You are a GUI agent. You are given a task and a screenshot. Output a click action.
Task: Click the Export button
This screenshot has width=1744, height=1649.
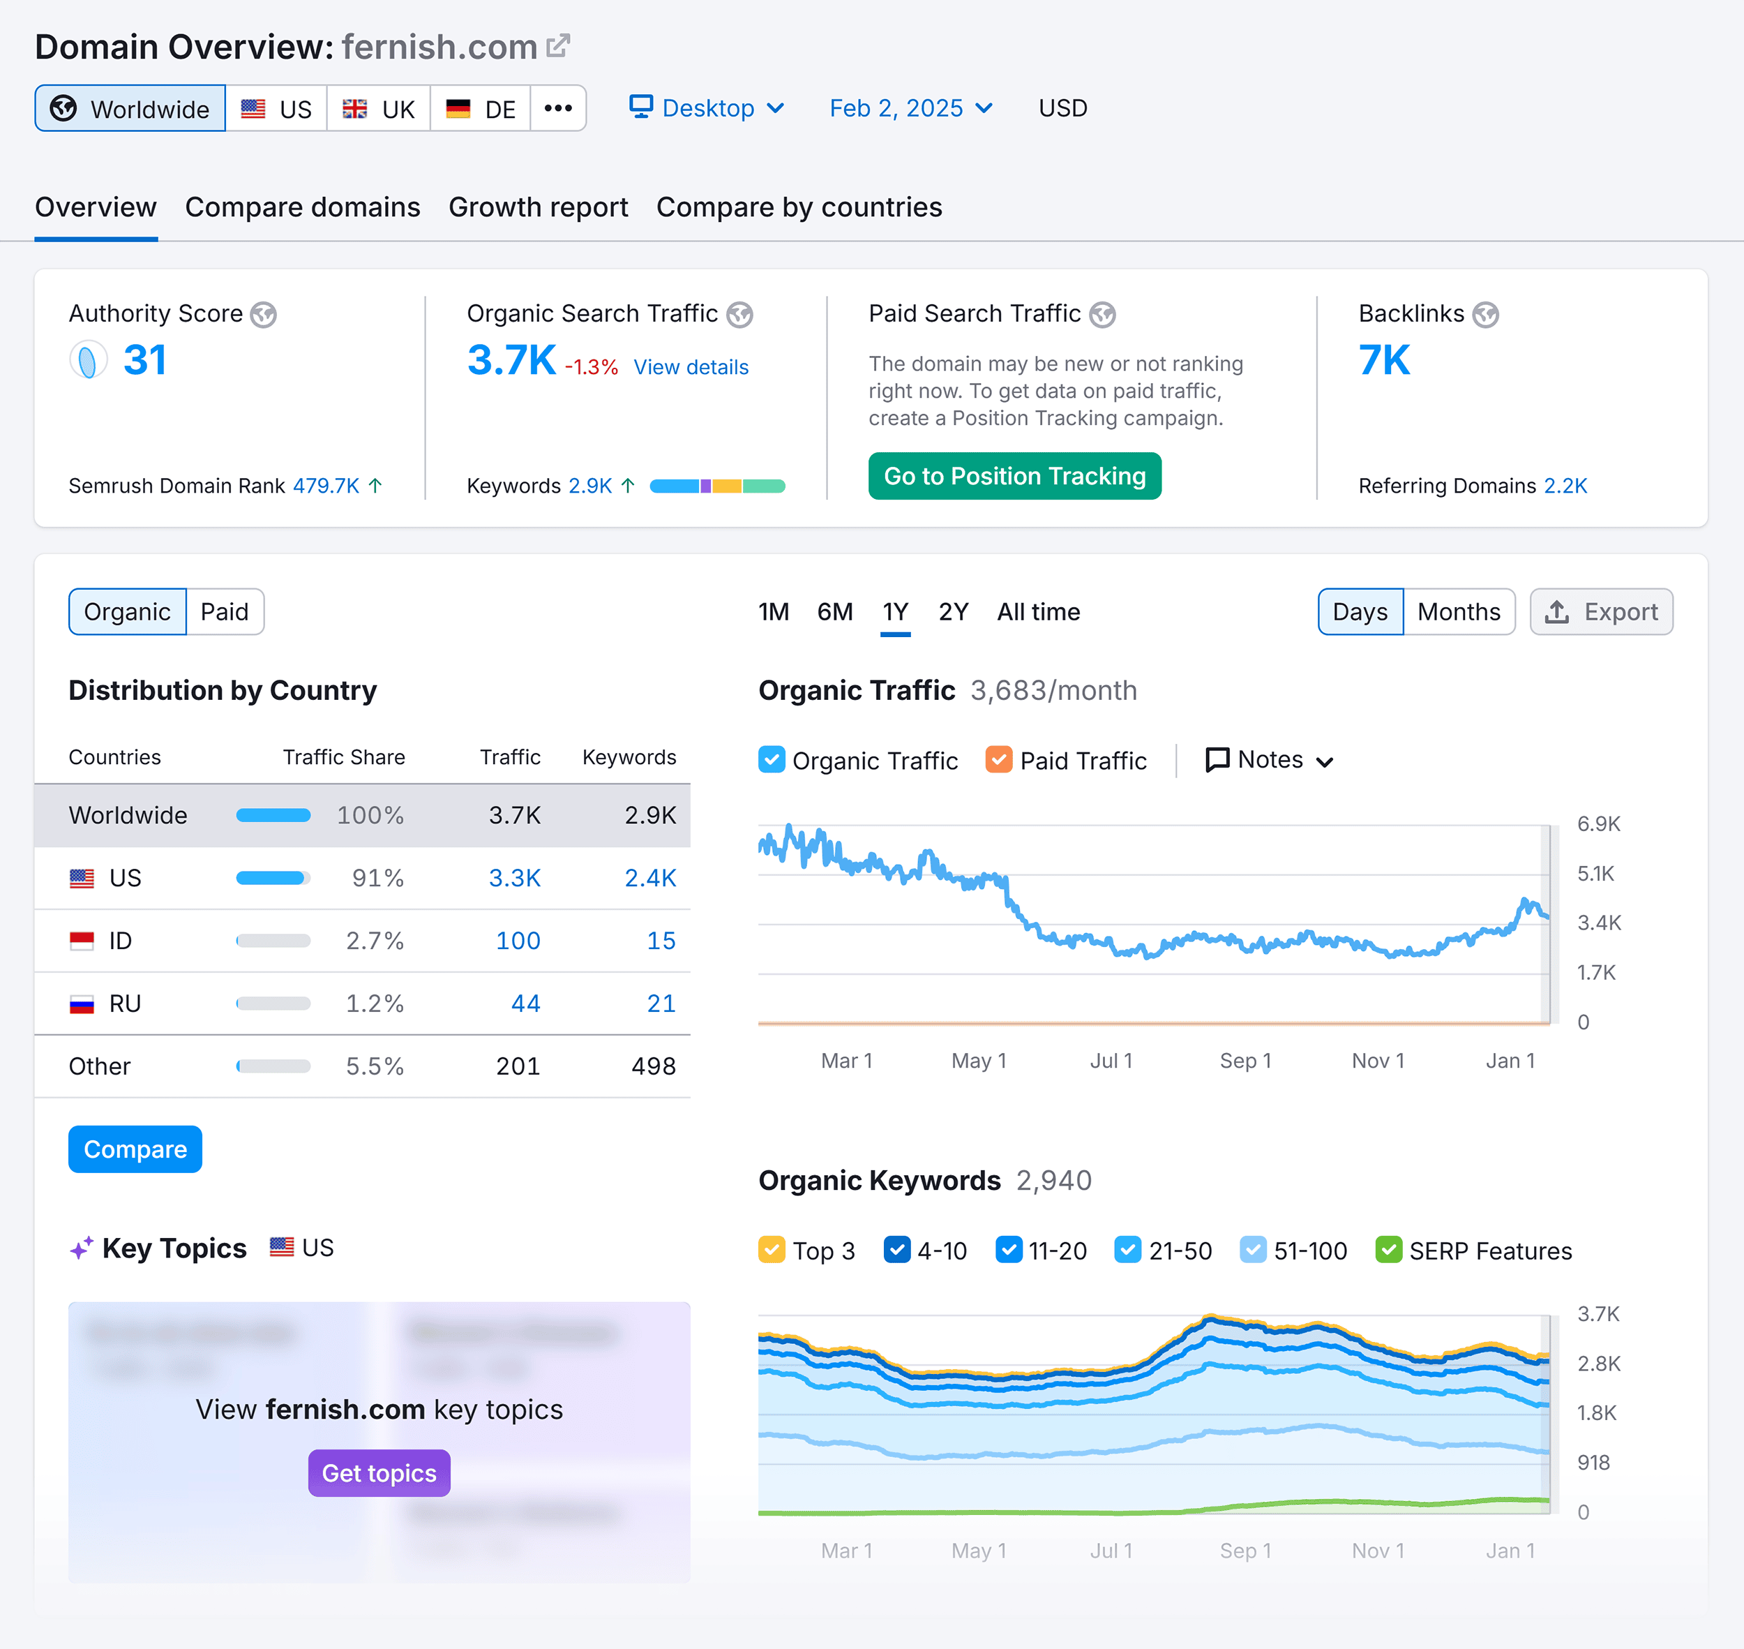1601,612
